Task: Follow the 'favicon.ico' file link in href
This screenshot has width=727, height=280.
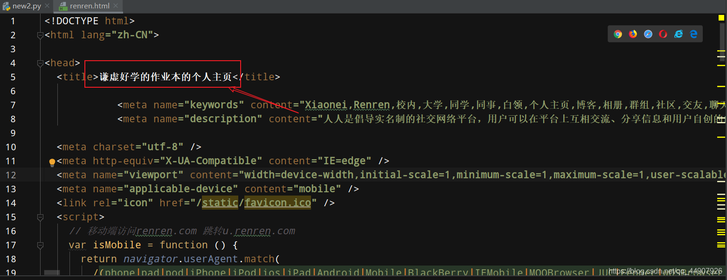Action: (x=278, y=203)
